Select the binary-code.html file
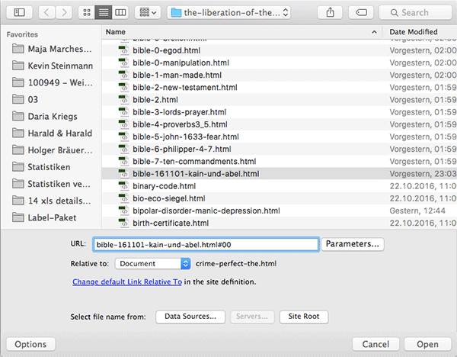457x357 pixels. 158,185
